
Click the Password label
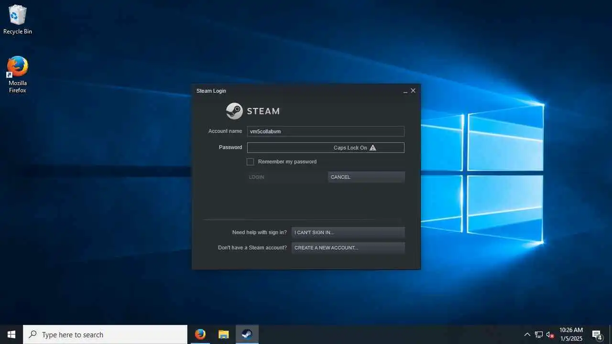click(x=230, y=147)
